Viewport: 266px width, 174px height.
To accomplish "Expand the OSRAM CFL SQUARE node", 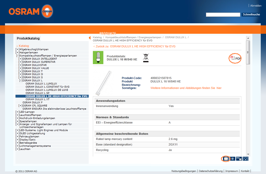I will pyautogui.click(x=20, y=106).
